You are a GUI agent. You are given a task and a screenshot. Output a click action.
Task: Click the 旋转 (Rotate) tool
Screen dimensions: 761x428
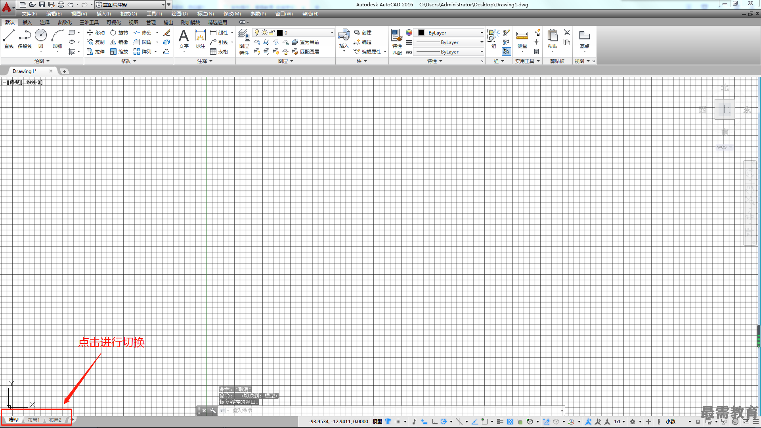[119, 32]
